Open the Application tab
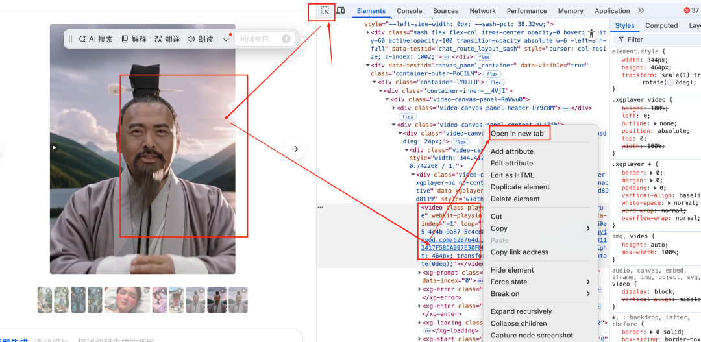Screen dimensions: 701x342 [x=612, y=11]
